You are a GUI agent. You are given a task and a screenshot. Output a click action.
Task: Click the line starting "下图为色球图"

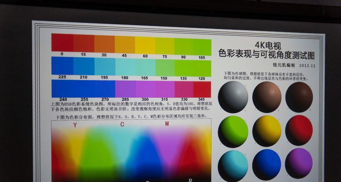(264, 74)
